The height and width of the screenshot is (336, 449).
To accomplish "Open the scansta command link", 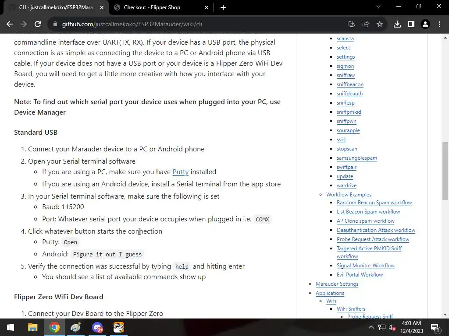I will coord(345,38).
